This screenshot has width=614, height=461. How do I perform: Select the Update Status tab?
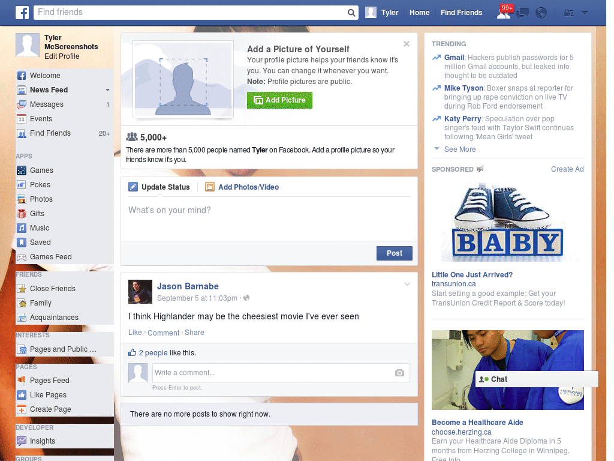(x=159, y=187)
